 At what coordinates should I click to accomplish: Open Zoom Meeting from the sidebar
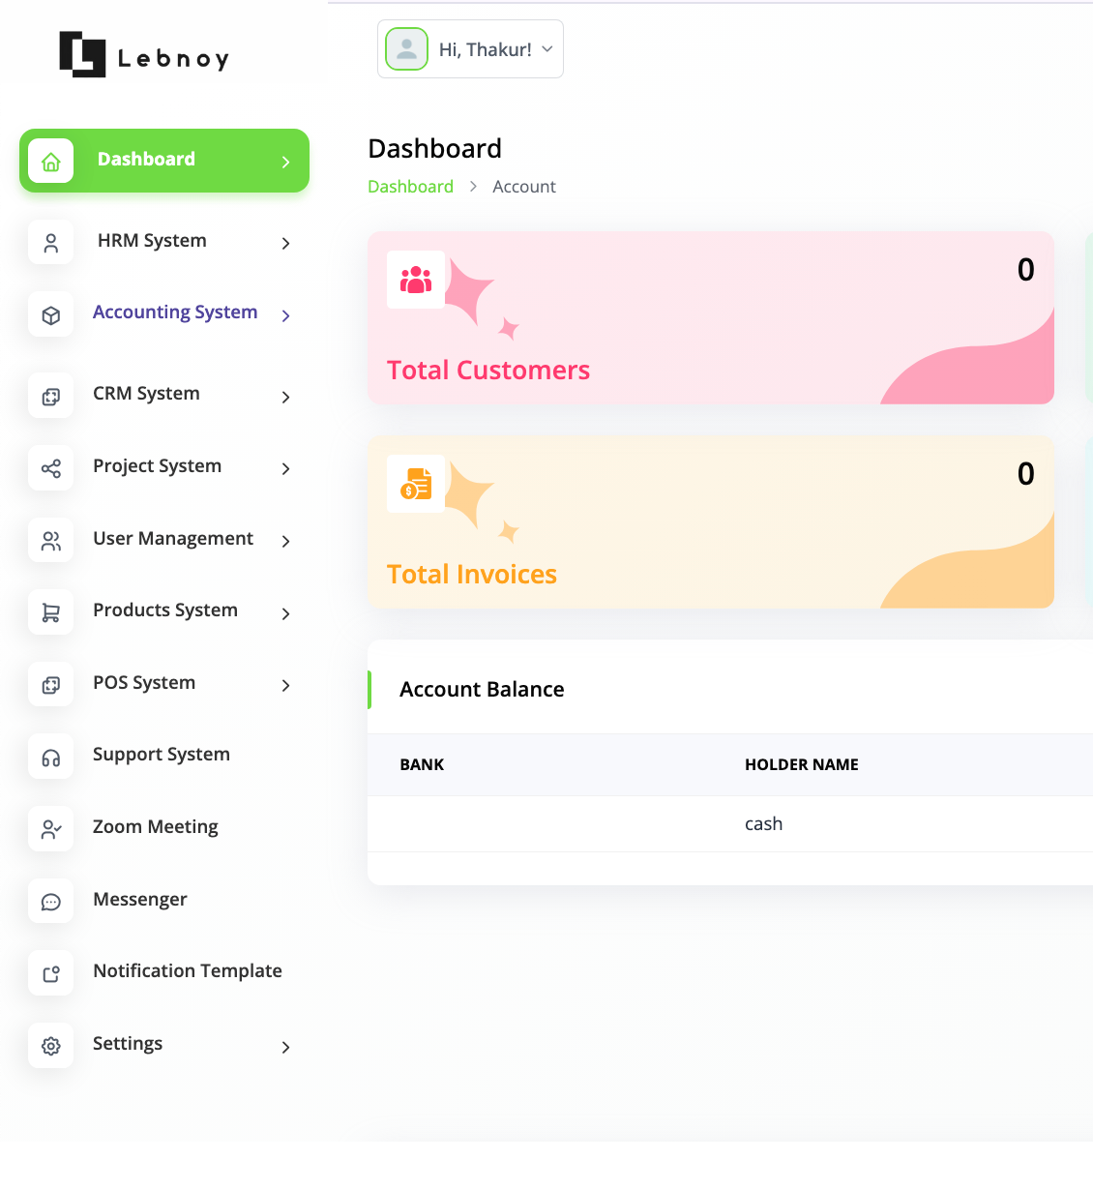click(x=155, y=827)
